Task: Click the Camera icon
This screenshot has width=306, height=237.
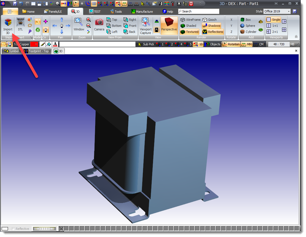Action: (99, 25)
